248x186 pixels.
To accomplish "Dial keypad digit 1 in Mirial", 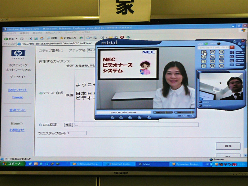I will pyautogui.click(x=204, y=52).
